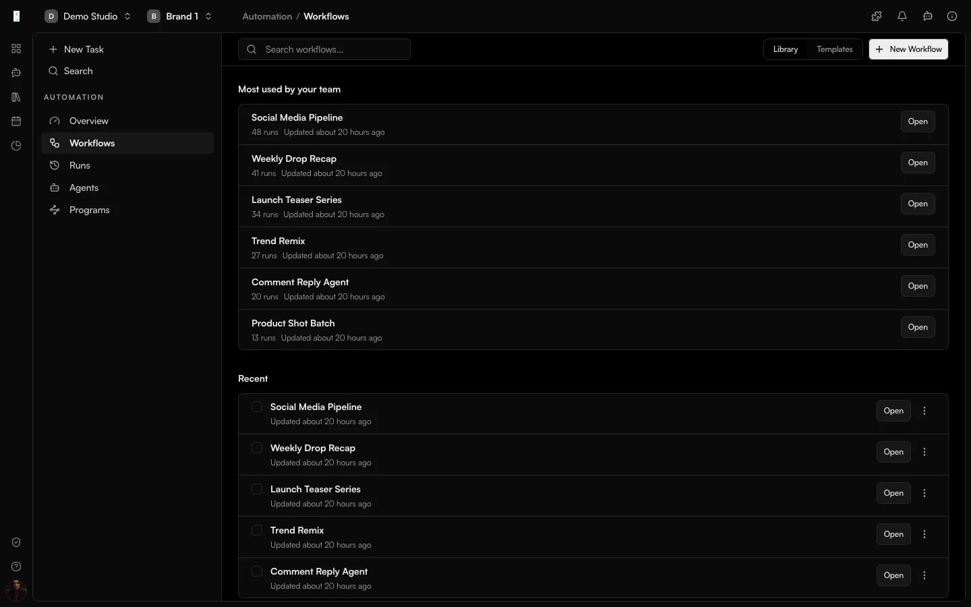
Task: Open the help question mark icon
Action: tap(16, 567)
